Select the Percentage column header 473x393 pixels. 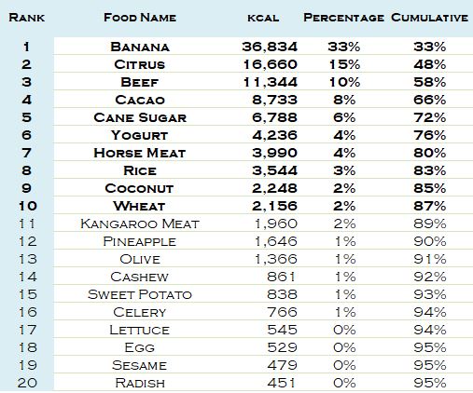tap(344, 18)
